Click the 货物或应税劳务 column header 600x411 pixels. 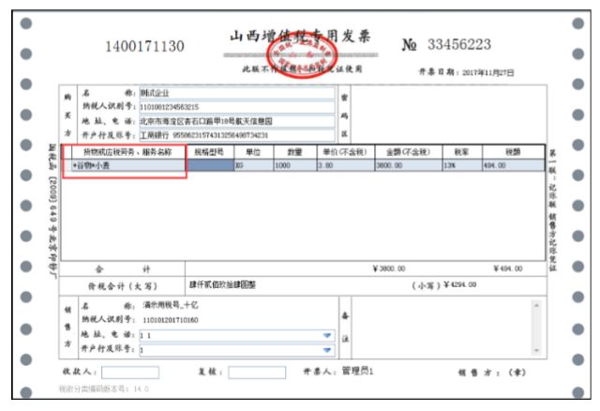point(125,151)
